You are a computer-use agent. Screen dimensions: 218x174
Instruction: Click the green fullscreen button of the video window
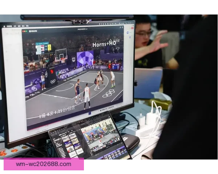tap(27, 32)
